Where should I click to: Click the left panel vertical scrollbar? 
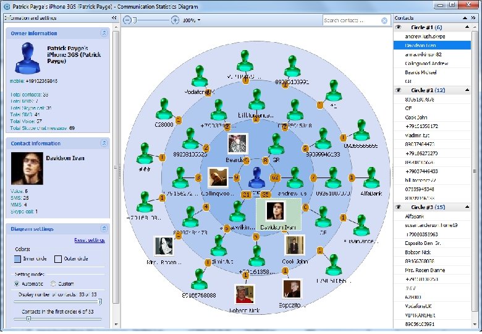(x=116, y=166)
